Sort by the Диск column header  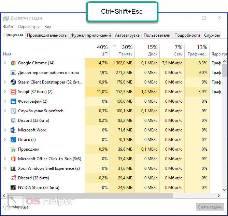(147, 51)
